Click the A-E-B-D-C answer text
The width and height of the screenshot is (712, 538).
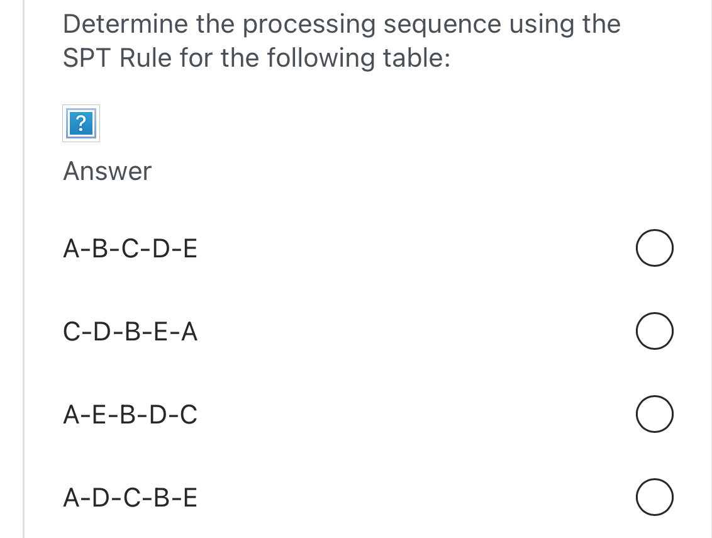click(130, 414)
